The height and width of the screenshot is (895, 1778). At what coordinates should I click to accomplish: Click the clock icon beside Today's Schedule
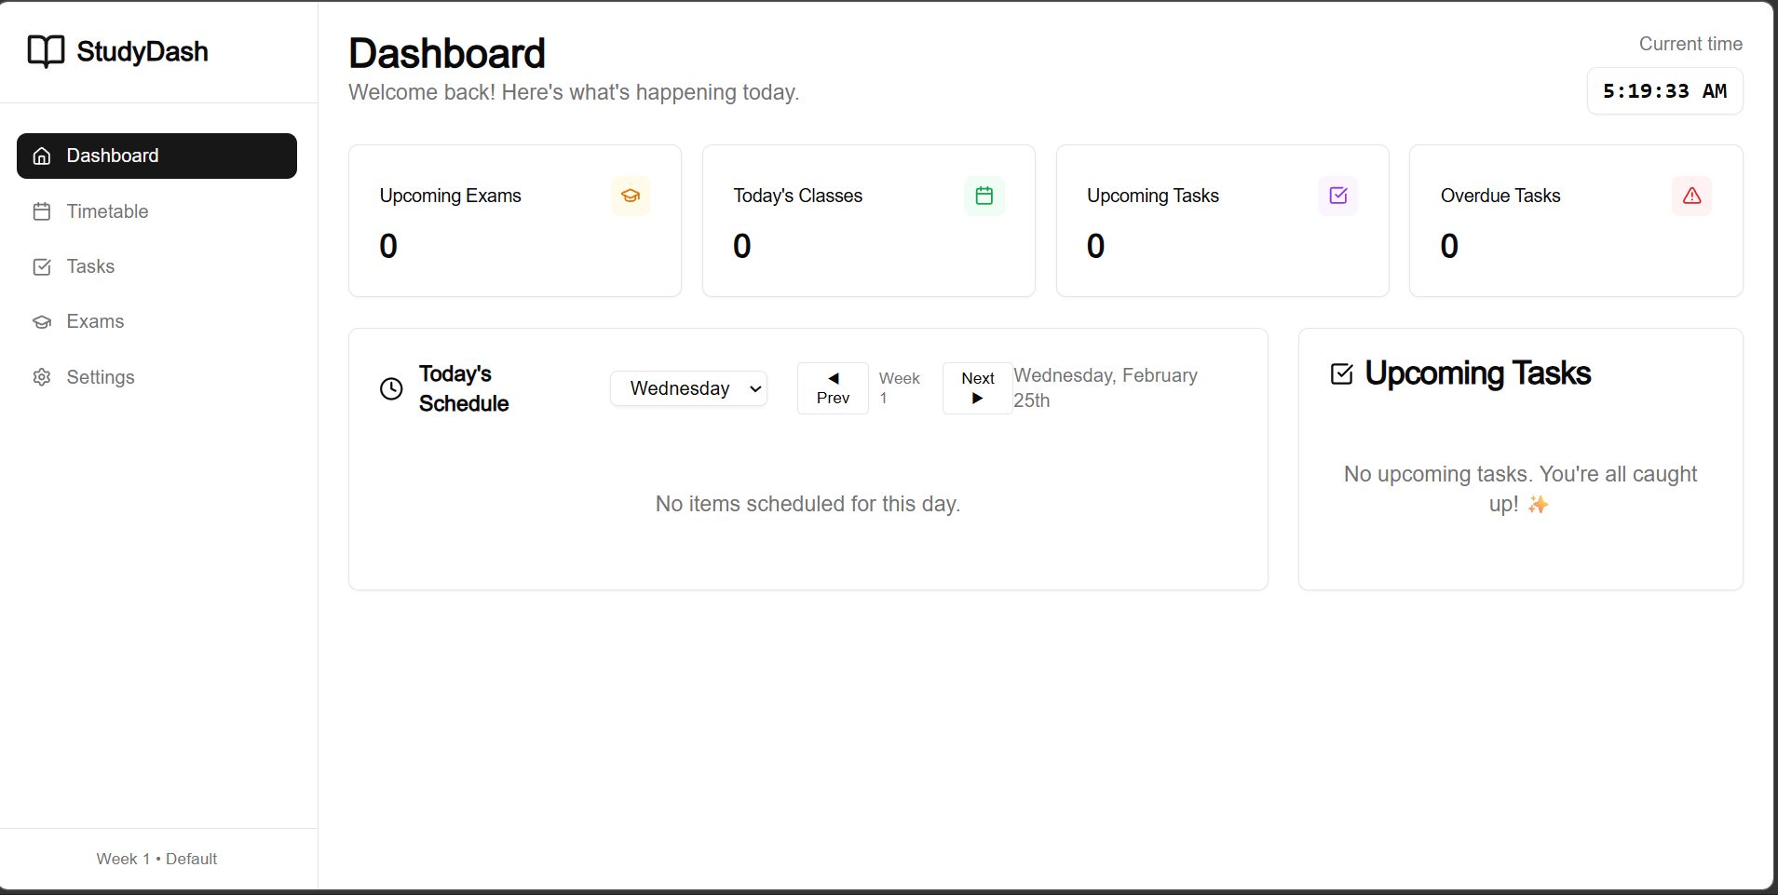[391, 388]
